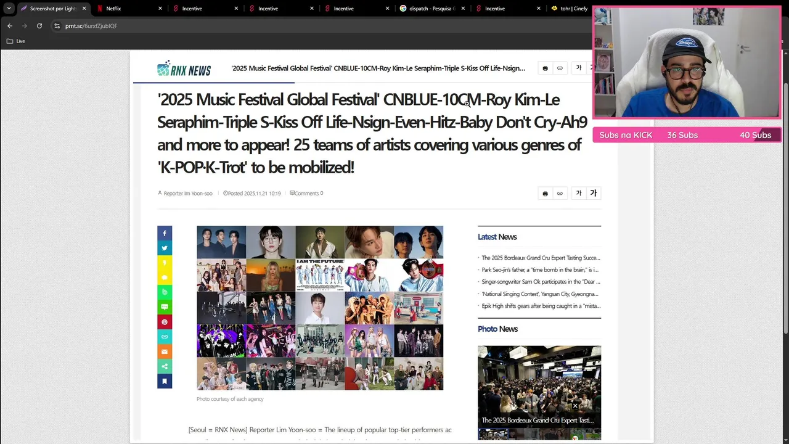Image resolution: width=789 pixels, height=444 pixels.
Task: Copy article link from teal sidebar icon
Action: point(165,337)
